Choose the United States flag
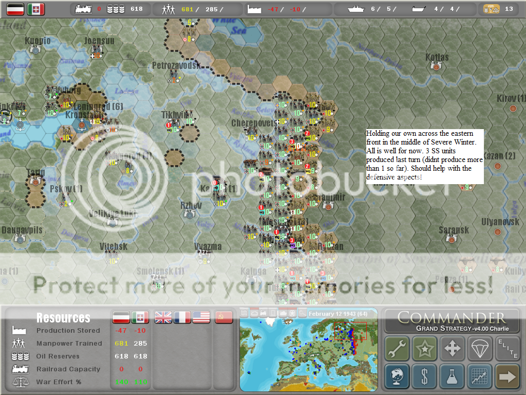 point(201,317)
